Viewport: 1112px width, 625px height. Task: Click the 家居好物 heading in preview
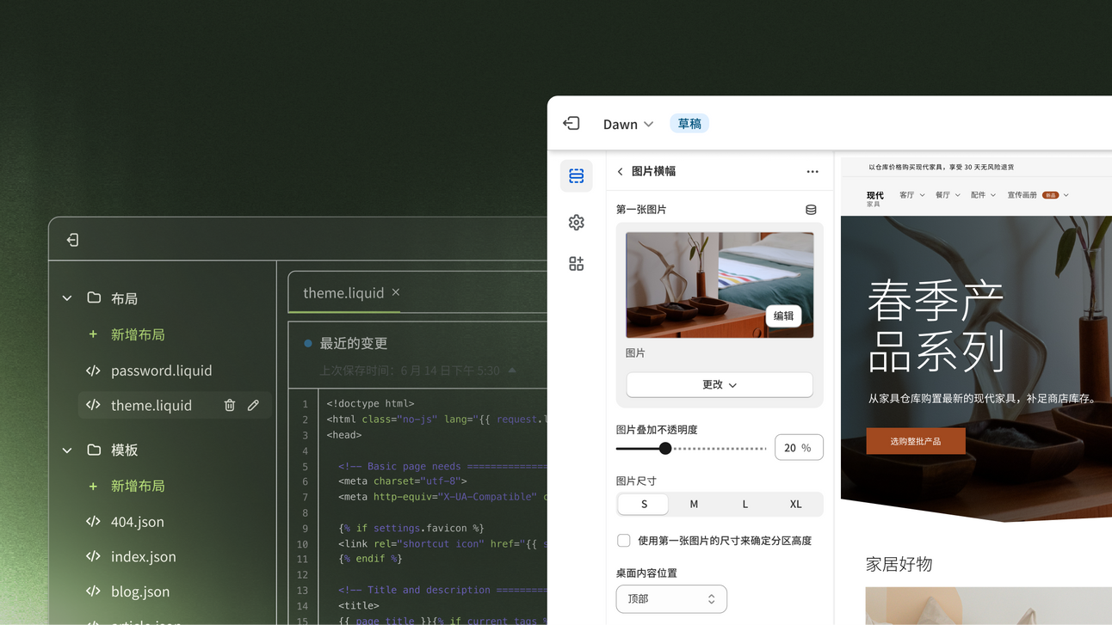tap(899, 564)
